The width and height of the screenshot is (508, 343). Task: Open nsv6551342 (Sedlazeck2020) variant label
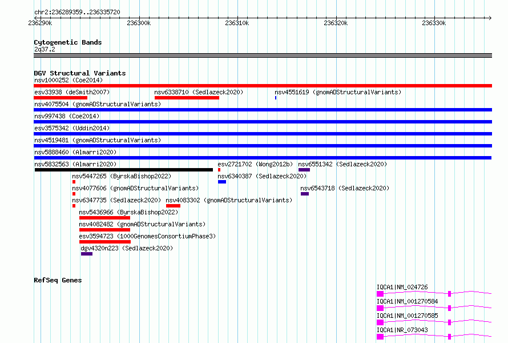click(x=342, y=164)
